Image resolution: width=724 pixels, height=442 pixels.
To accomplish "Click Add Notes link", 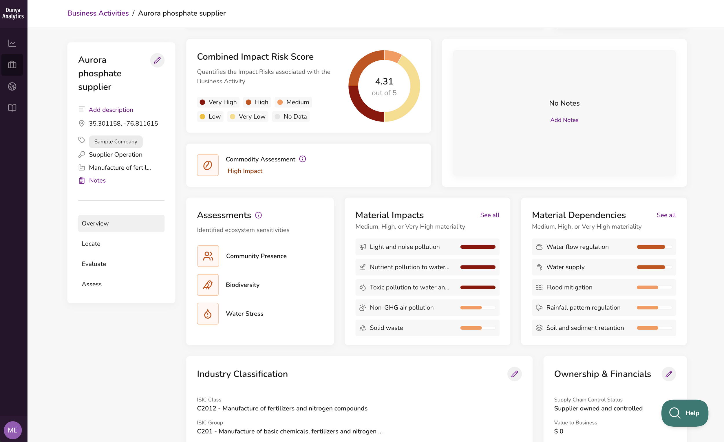I will click(564, 120).
